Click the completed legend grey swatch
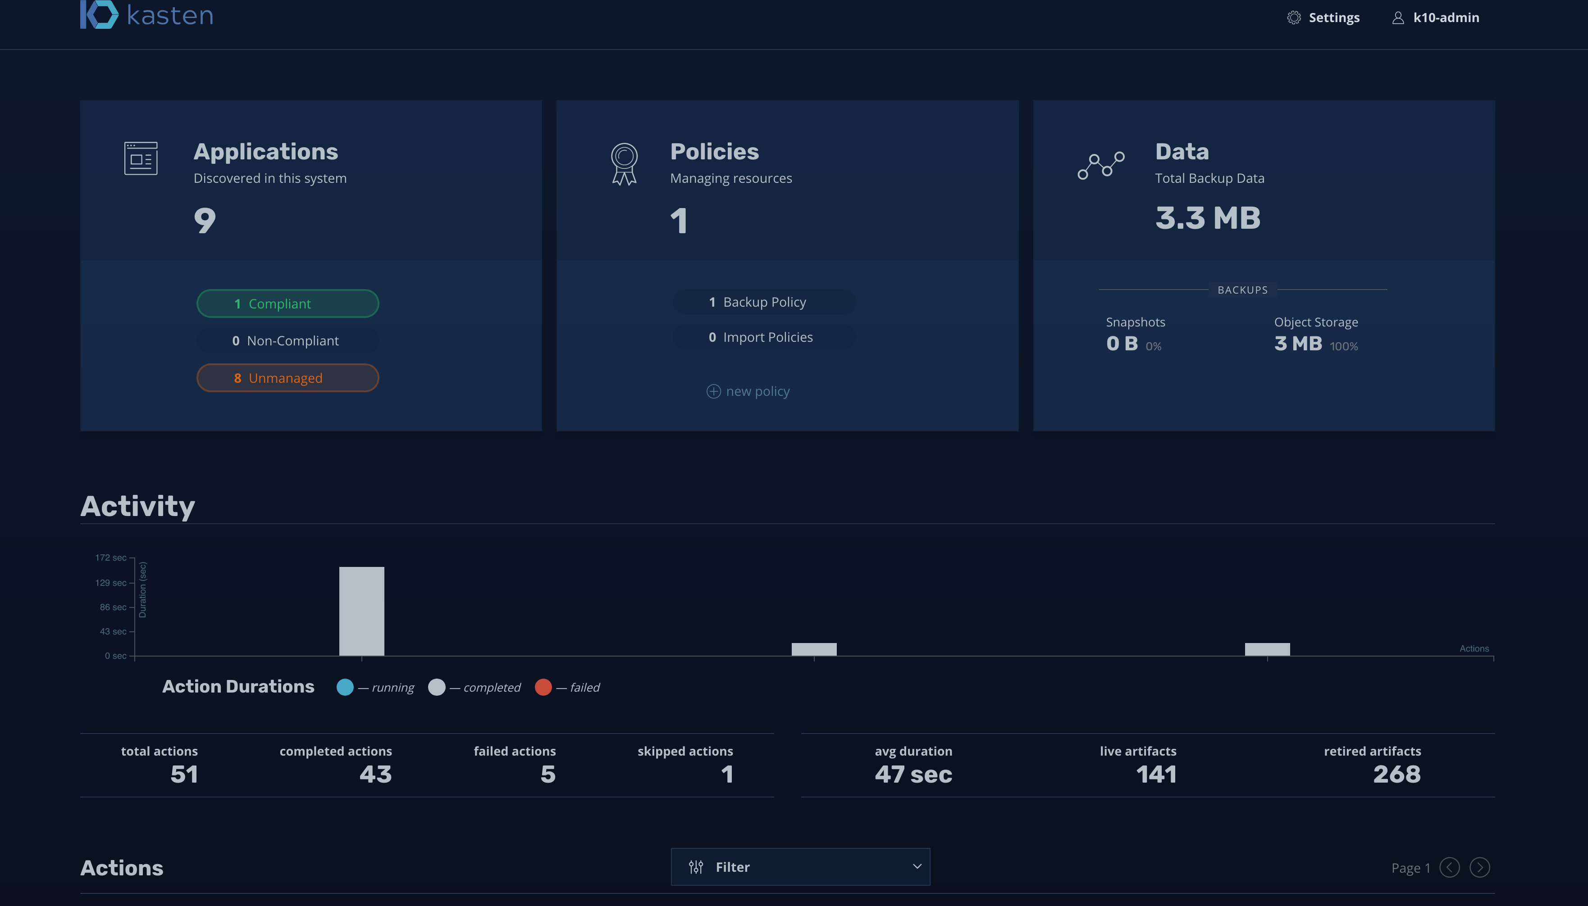 [437, 687]
